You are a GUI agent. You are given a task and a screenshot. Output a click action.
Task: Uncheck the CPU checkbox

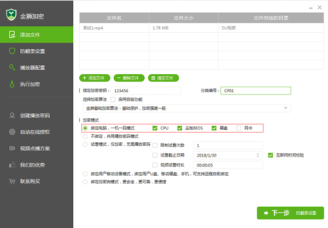click(x=155, y=128)
